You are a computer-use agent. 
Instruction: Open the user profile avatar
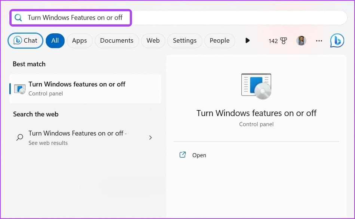pyautogui.click(x=301, y=41)
